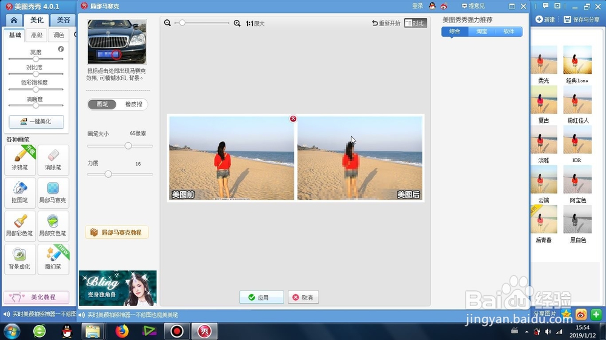Click the home icon tab

tap(14, 20)
